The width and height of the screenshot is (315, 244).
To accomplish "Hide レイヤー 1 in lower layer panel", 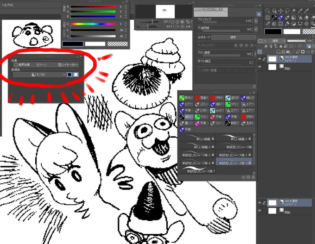I will (259, 203).
